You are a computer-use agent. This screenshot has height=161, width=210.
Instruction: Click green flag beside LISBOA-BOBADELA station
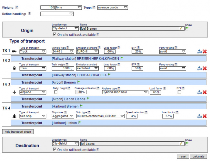109,75
